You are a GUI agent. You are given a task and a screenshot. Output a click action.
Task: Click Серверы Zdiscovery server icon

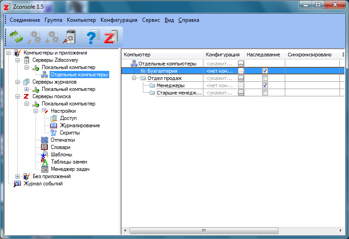pos(26,60)
